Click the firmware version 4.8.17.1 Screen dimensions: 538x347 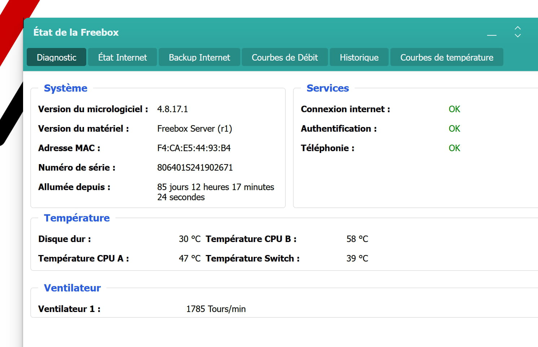point(172,109)
